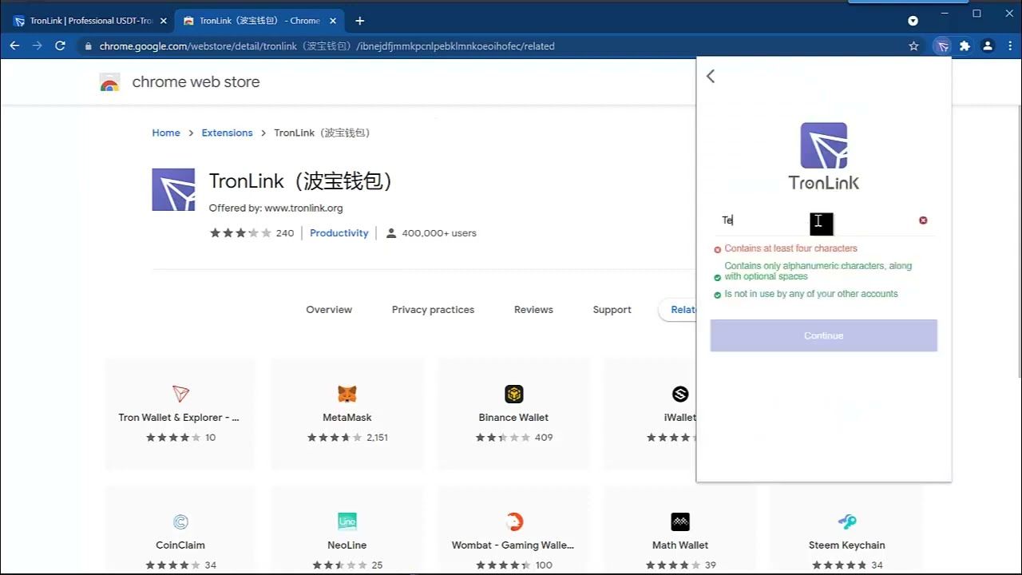Open the MetaMask extension title

pos(347,418)
